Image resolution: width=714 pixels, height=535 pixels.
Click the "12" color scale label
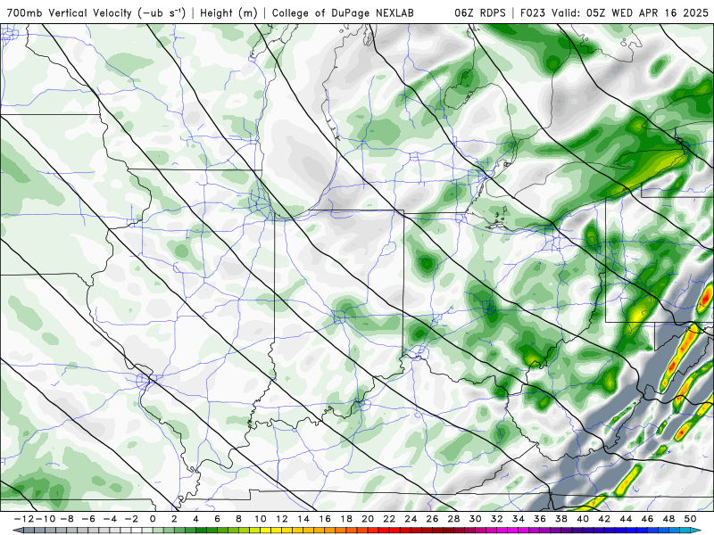coord(282,519)
